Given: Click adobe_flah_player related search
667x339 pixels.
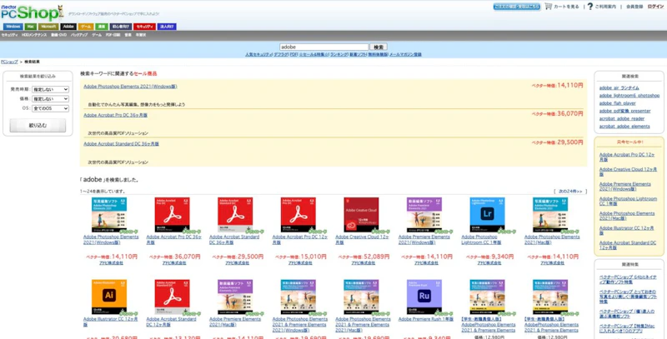Looking at the screenshot, I should click(618, 103).
